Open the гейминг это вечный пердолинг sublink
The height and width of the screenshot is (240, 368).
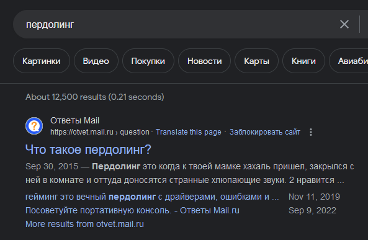tap(152, 197)
